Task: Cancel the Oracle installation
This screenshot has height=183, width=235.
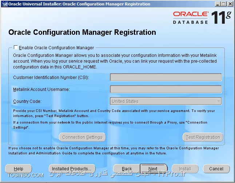Action: click(x=216, y=169)
